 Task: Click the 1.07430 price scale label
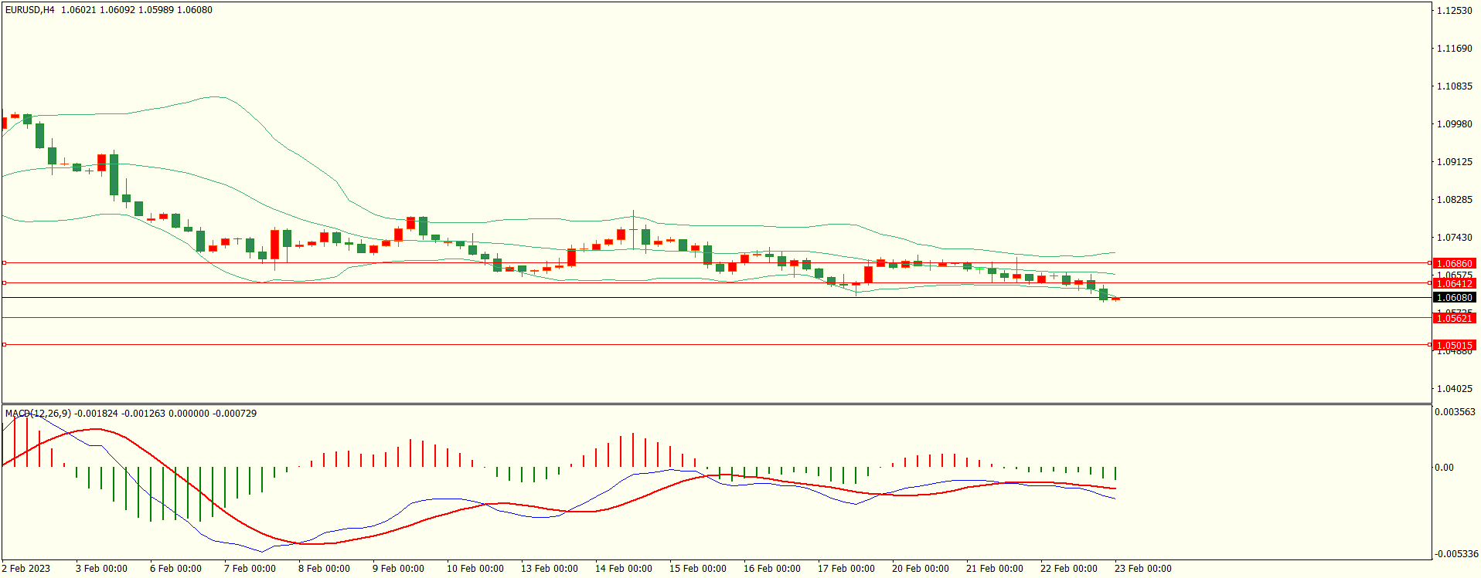pos(1454,238)
